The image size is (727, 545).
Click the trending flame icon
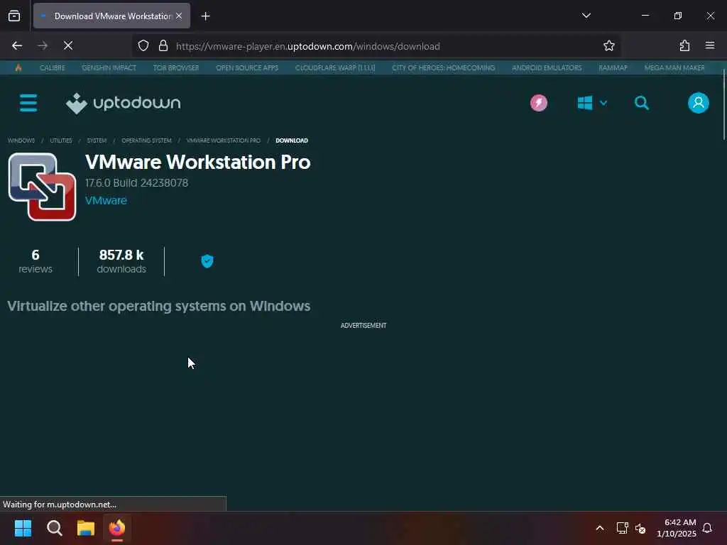pos(18,68)
